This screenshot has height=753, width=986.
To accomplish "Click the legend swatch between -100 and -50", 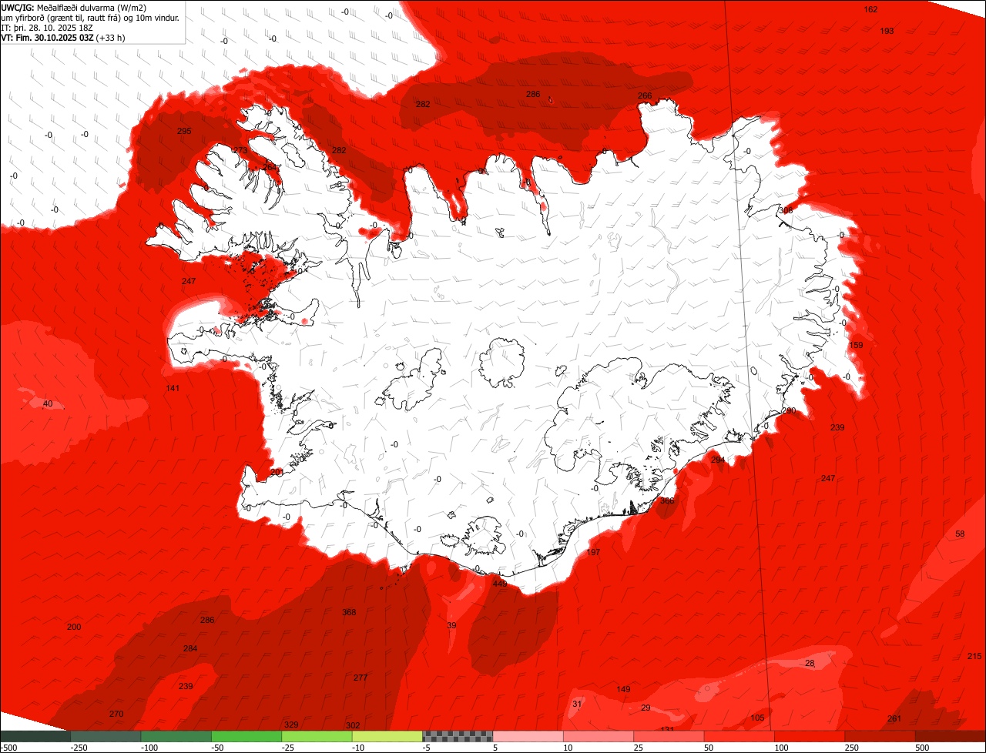I will click(176, 736).
